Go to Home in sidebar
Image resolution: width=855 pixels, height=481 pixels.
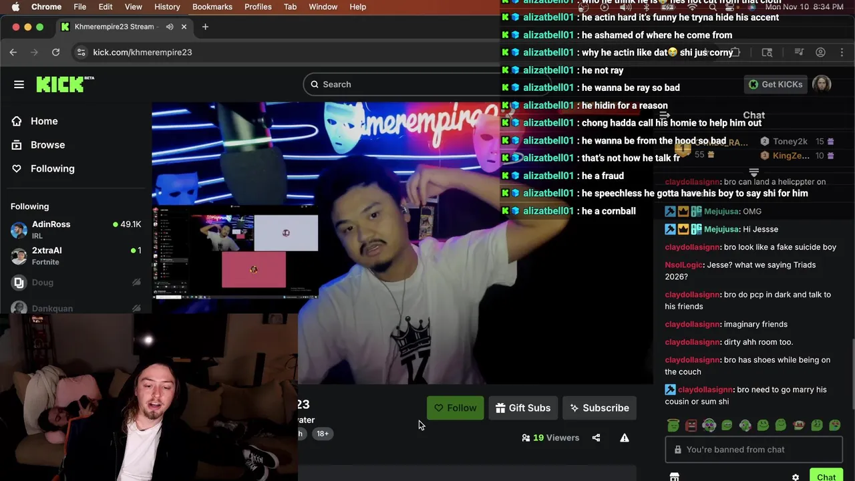pyautogui.click(x=44, y=121)
